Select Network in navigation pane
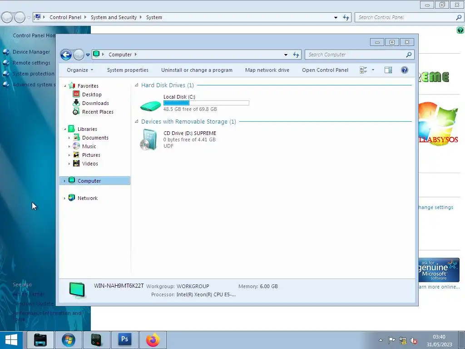This screenshot has width=465, height=349. coord(88,198)
